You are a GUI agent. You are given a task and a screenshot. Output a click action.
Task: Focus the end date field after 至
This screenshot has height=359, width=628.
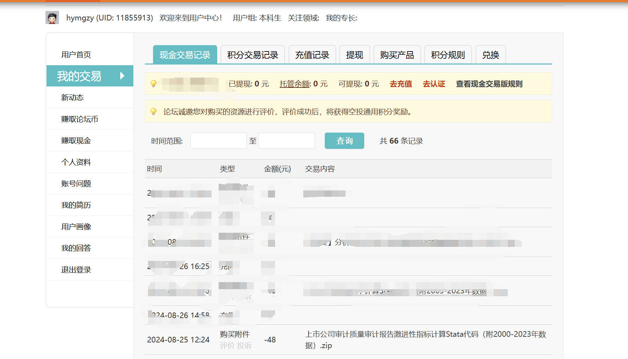(x=287, y=141)
